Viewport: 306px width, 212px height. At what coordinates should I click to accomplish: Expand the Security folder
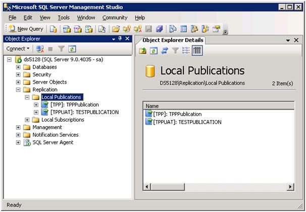point(18,75)
